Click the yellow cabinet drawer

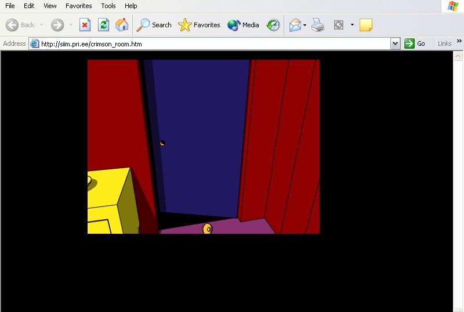[x=99, y=226]
